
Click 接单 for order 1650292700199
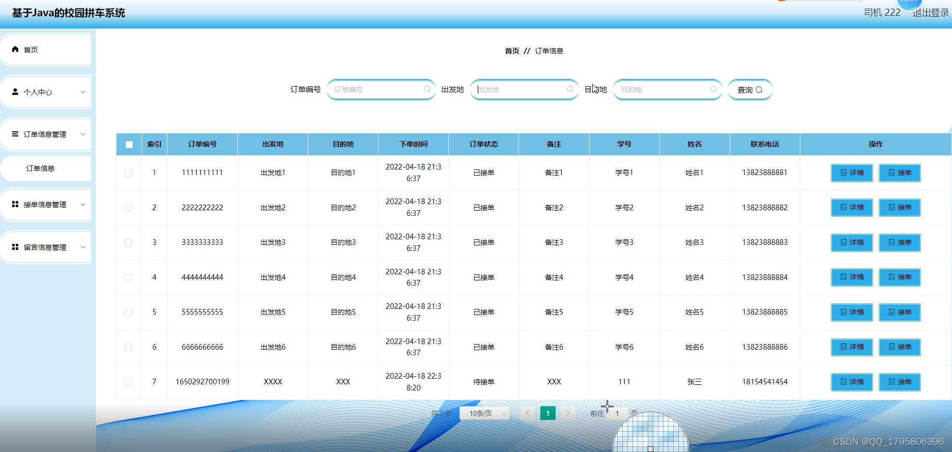click(x=900, y=382)
